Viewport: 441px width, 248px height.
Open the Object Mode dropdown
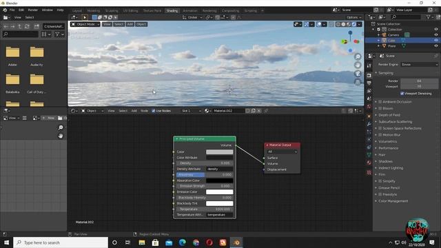pyautogui.click(x=85, y=25)
